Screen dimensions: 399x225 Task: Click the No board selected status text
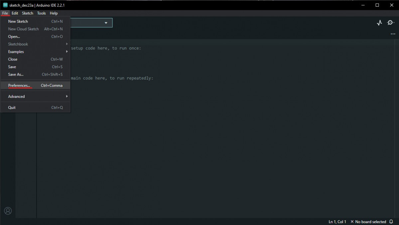[370, 222]
